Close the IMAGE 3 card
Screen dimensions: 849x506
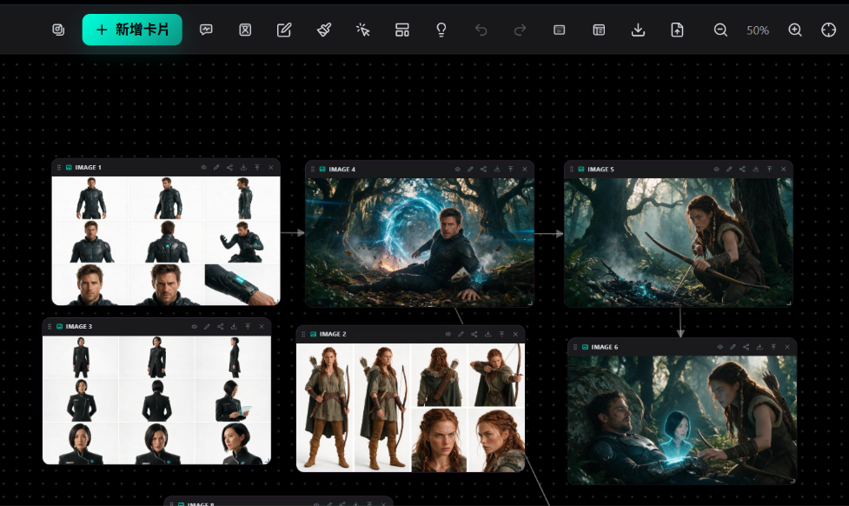[x=262, y=326]
